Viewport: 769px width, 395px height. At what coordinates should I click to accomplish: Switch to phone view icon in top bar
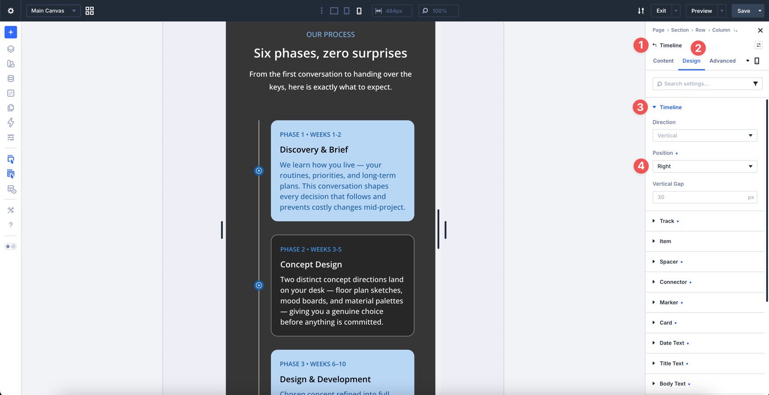359,11
